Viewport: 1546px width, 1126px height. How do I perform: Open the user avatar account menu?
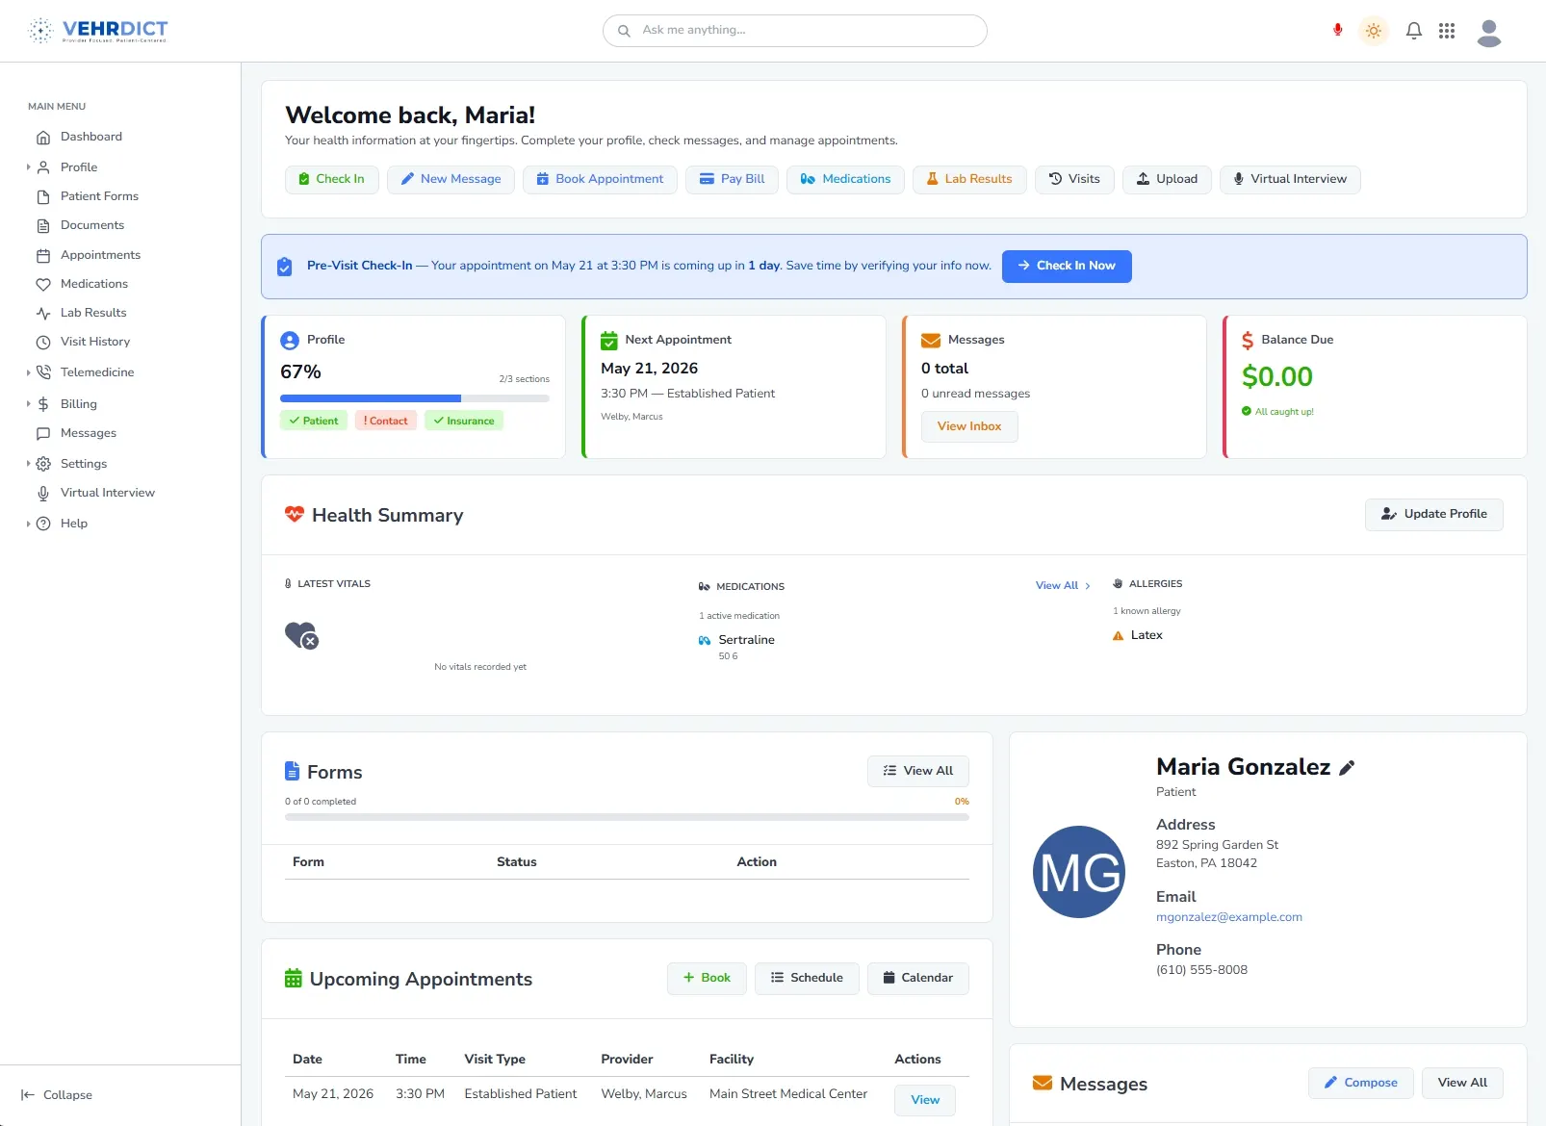pyautogui.click(x=1488, y=33)
